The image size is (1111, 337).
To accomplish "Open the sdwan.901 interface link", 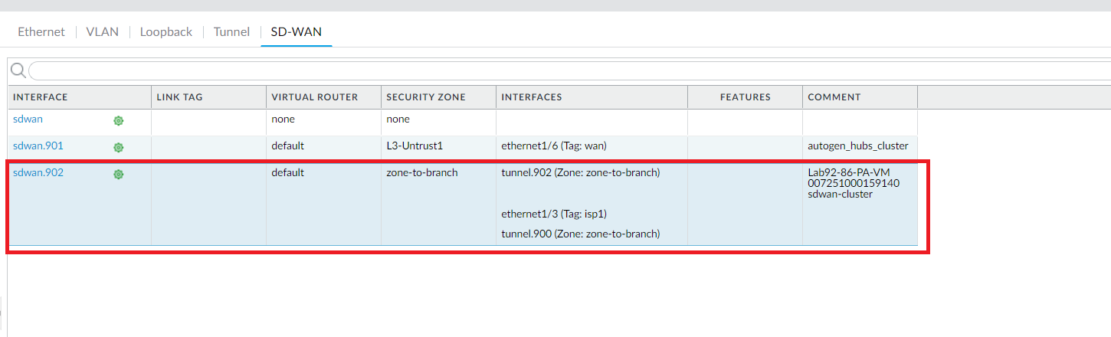I will [x=38, y=146].
